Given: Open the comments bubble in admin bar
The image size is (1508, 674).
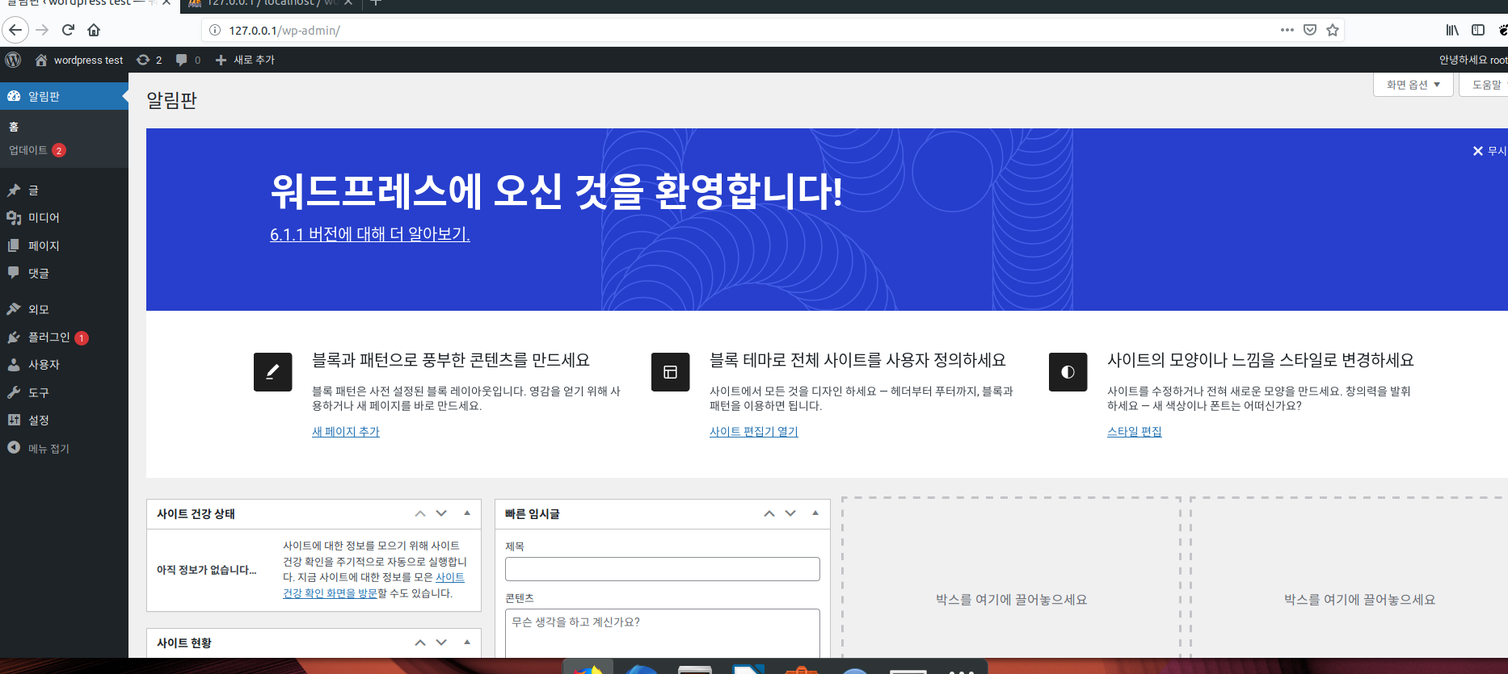Looking at the screenshot, I should 188,60.
